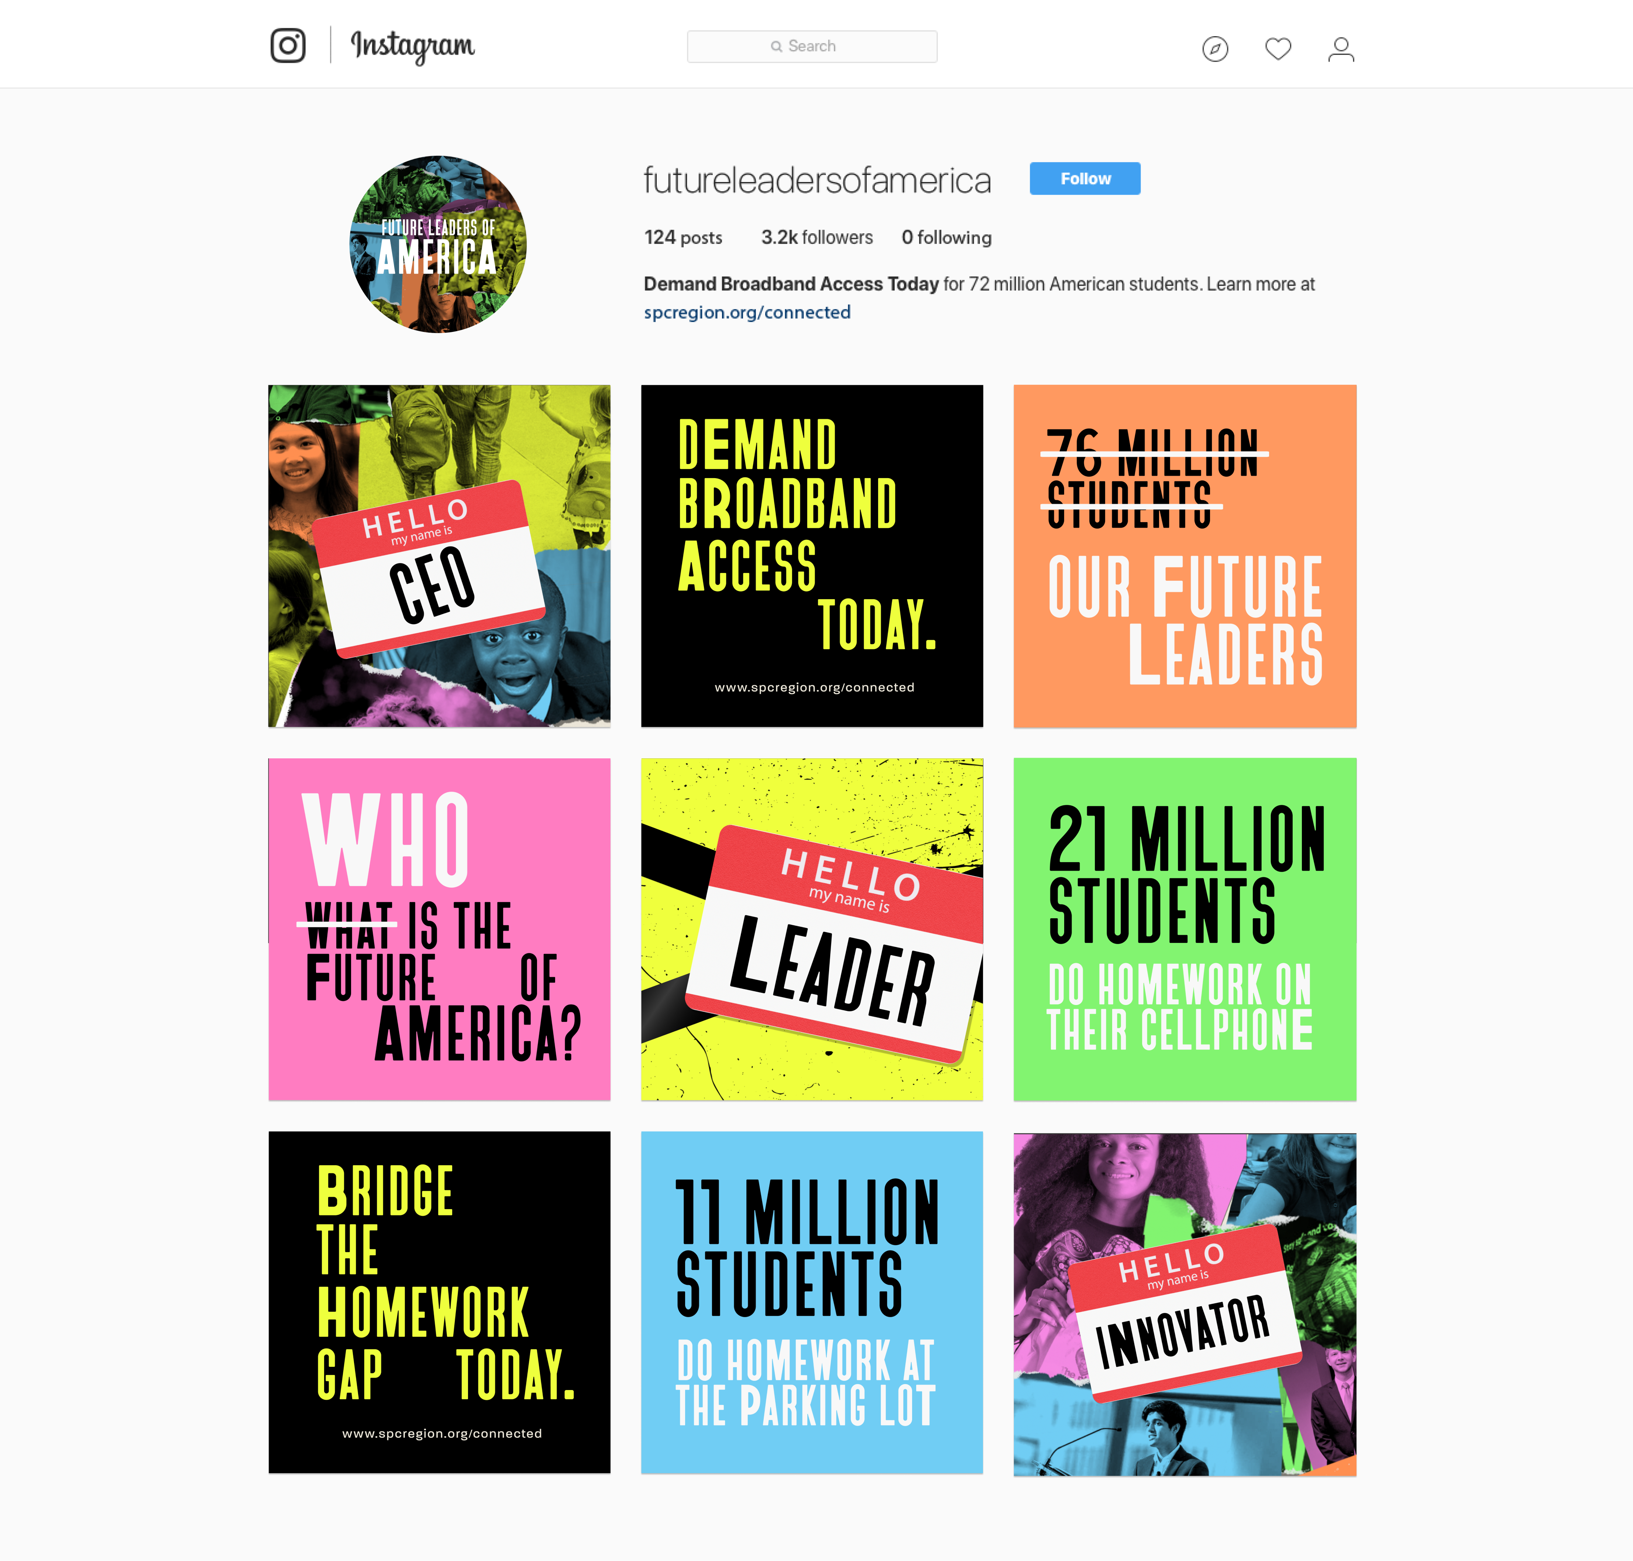Open the green 21 Million Students post
Viewport: 1633px width, 1561px height.
click(1185, 929)
